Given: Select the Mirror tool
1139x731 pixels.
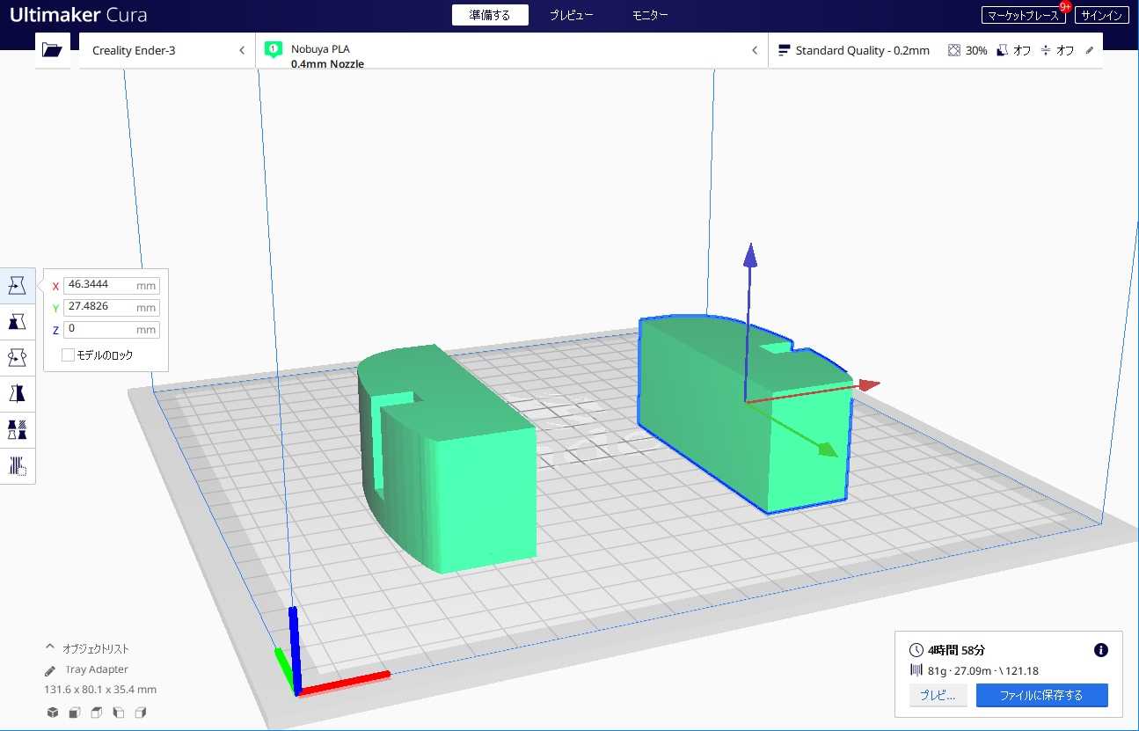Looking at the screenshot, I should [x=17, y=393].
